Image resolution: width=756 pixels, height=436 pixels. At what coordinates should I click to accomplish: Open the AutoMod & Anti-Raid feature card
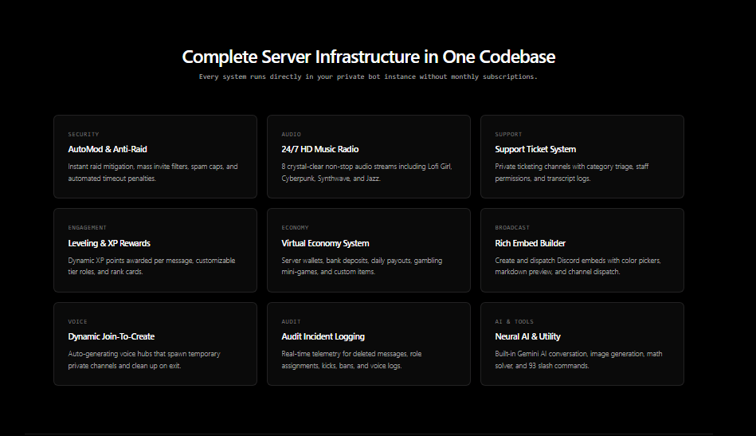[x=155, y=156]
